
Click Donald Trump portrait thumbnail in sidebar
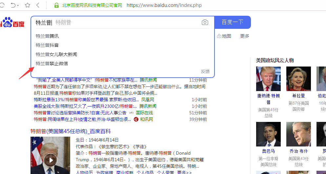click(x=268, y=79)
